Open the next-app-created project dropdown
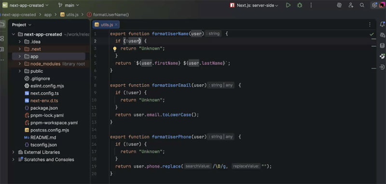Viewport: 386px width, 184px height. [26, 5]
